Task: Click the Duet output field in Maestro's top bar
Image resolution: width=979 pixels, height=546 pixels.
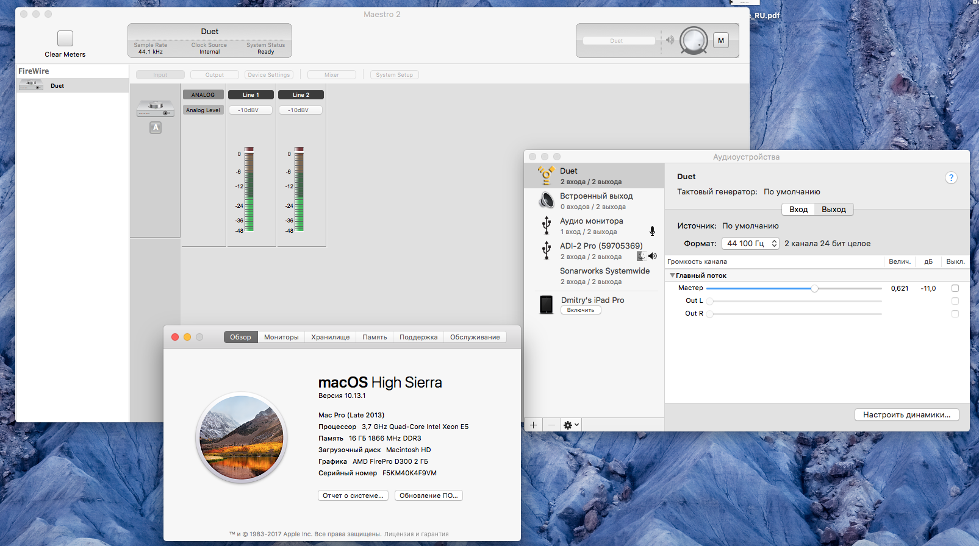Action: tap(619, 41)
